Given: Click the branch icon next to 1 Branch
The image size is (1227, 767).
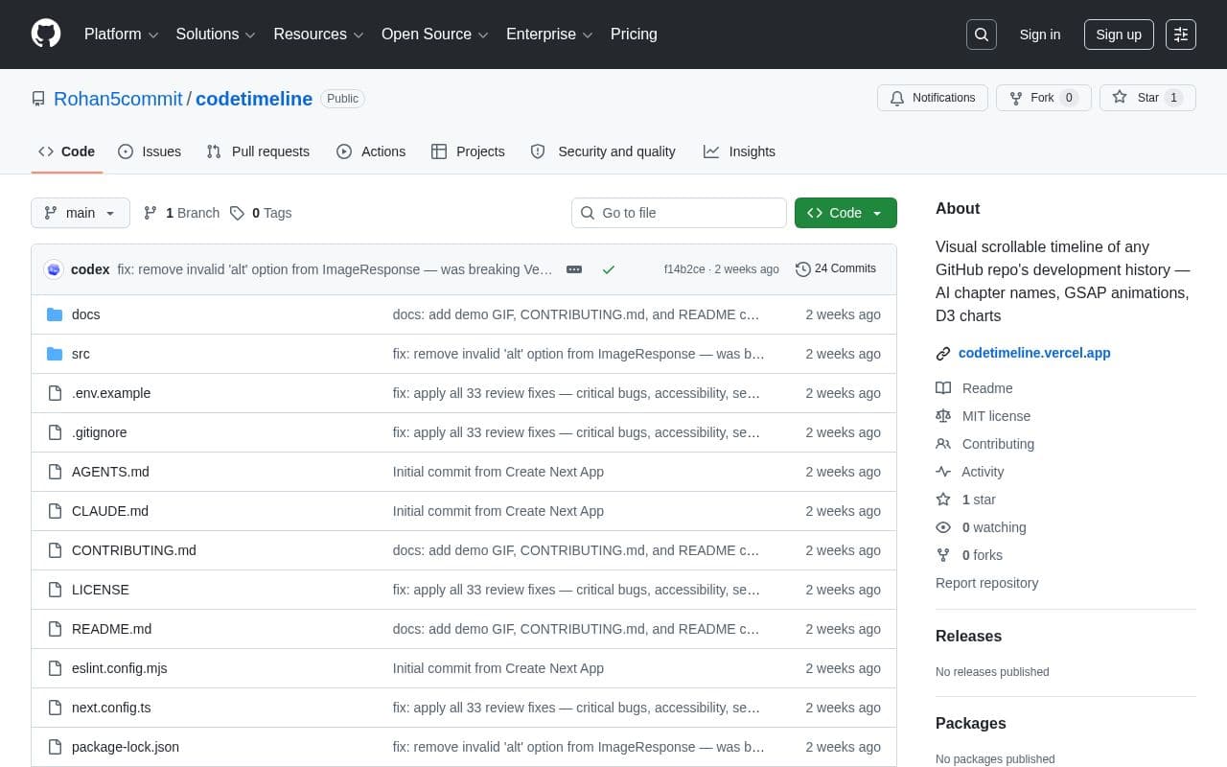Looking at the screenshot, I should pos(150,213).
